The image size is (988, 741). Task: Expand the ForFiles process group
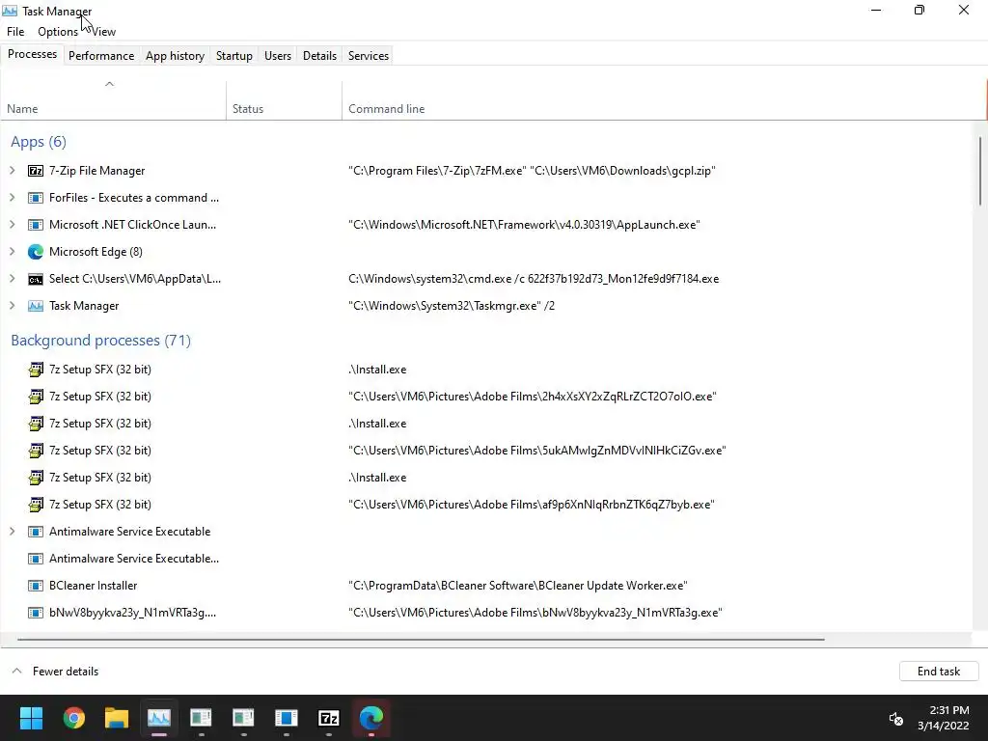point(12,198)
